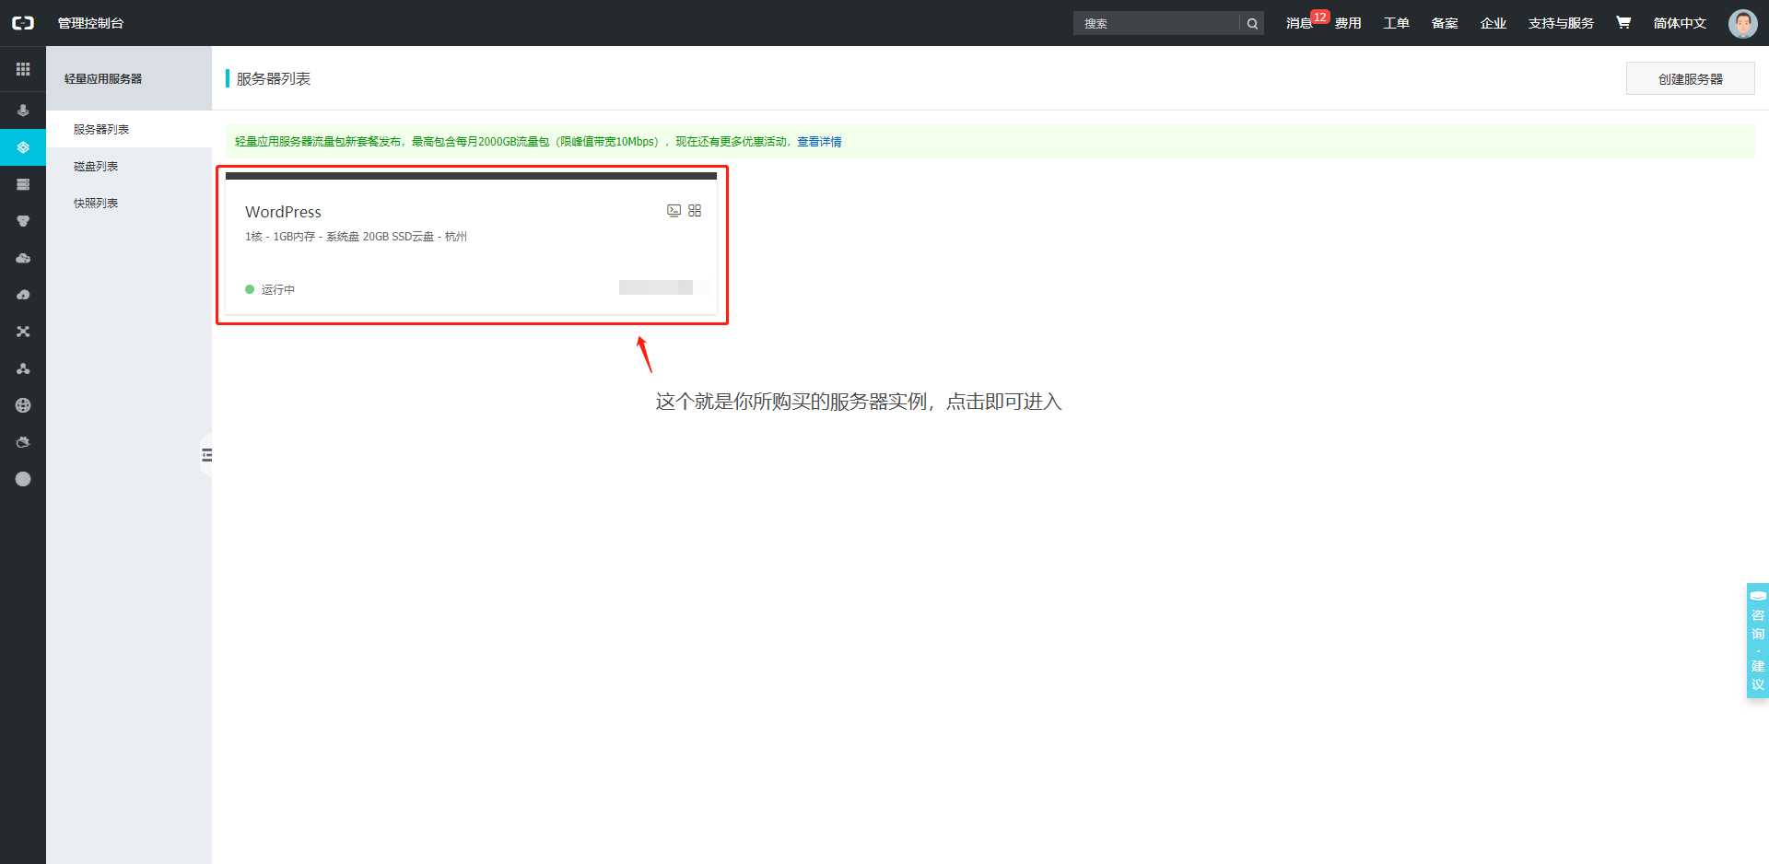Open remote terminal icon on WordPress card
Viewport: 1769px width, 864px height.
pyautogui.click(x=674, y=211)
